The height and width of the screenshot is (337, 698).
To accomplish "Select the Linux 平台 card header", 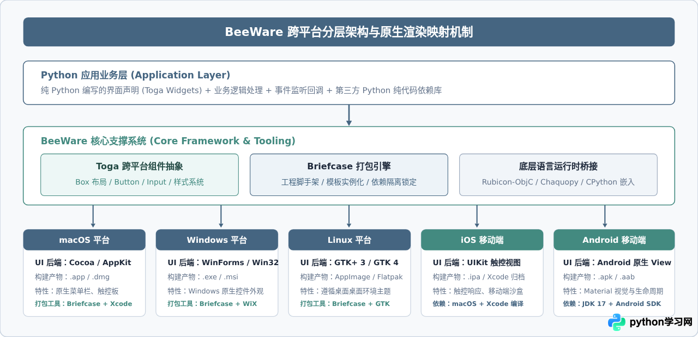I will [350, 240].
